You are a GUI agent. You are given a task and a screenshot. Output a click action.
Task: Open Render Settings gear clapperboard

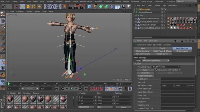click(82, 7)
